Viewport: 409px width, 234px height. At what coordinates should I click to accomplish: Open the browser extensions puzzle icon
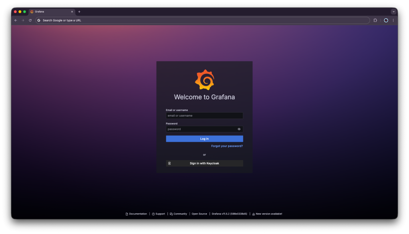tap(375, 20)
